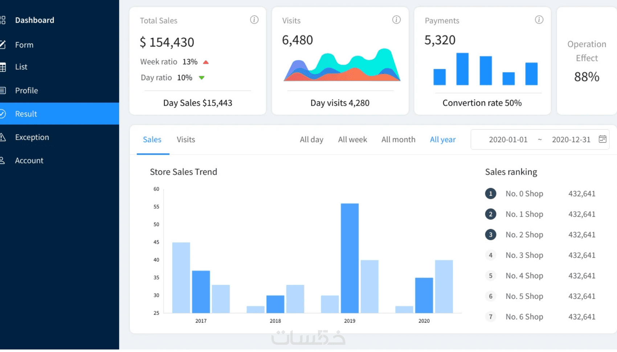Filter by All week
617x352 pixels.
click(x=352, y=140)
